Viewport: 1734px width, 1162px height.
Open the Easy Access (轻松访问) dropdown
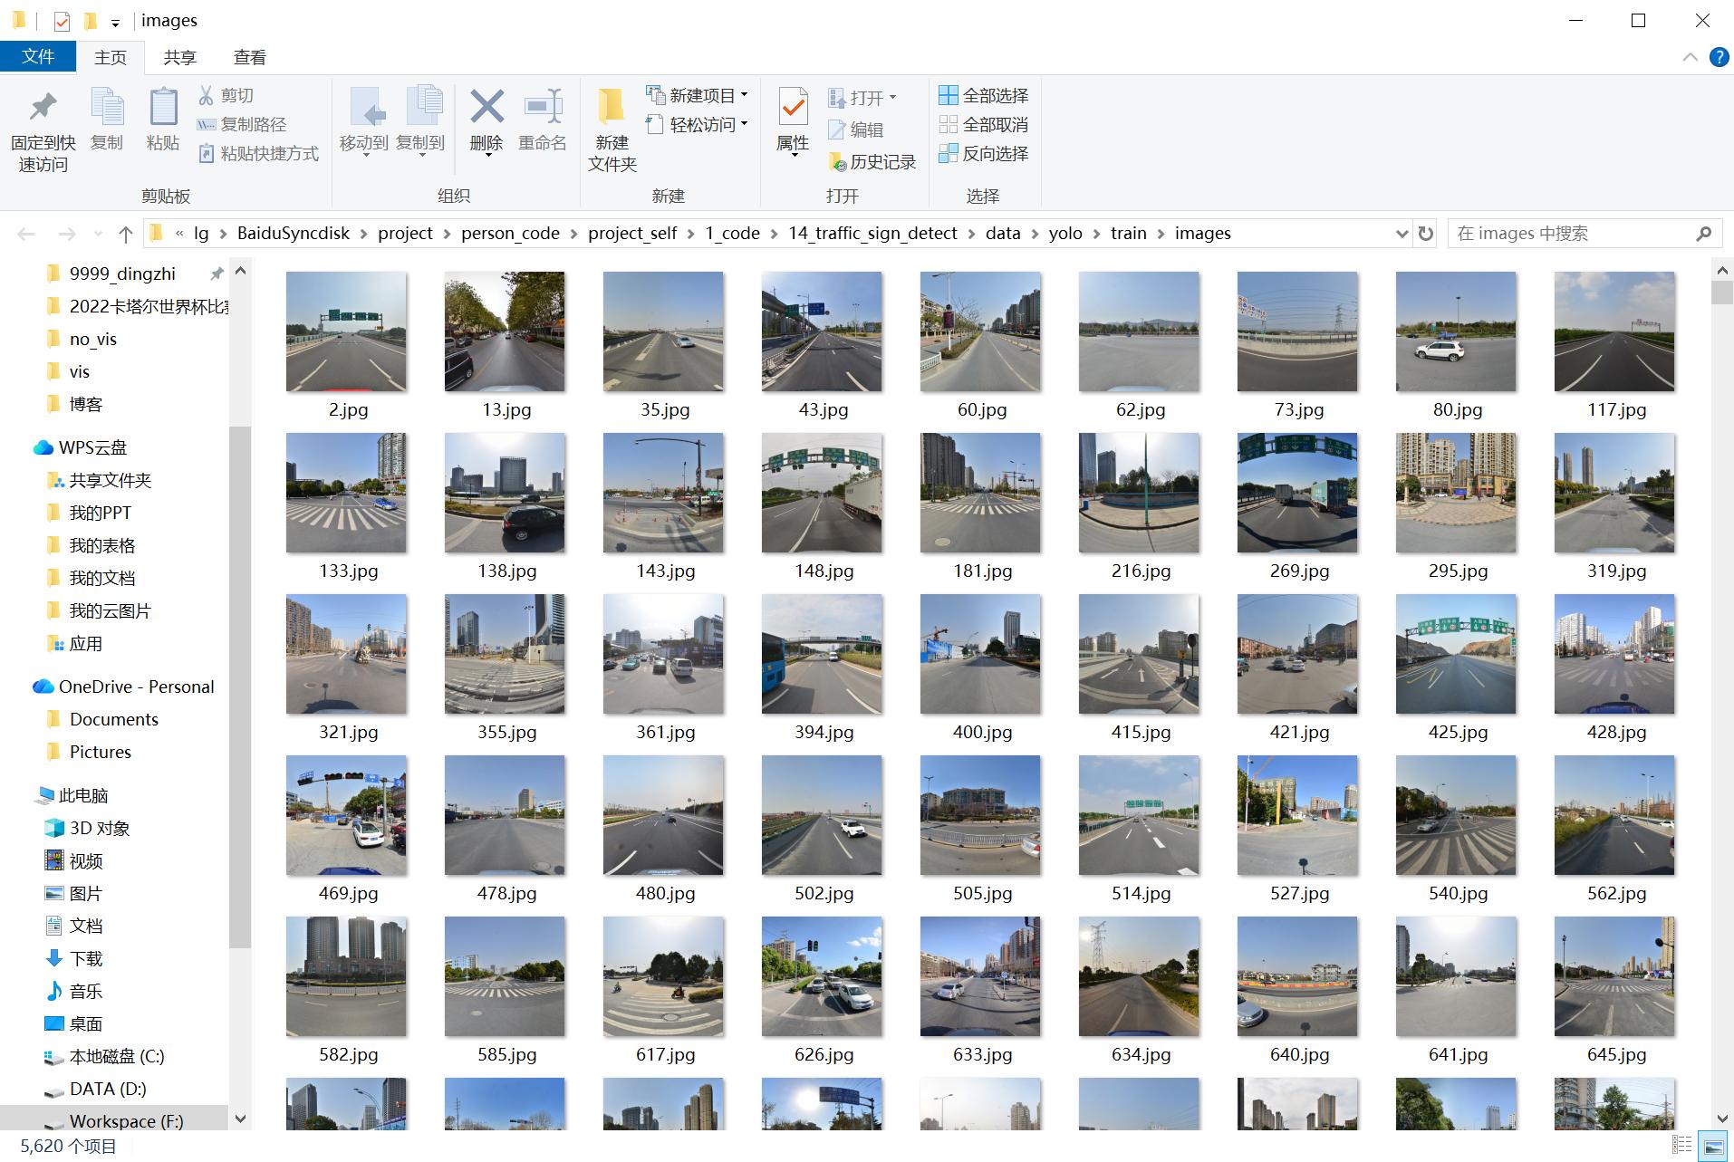pyautogui.click(x=745, y=124)
